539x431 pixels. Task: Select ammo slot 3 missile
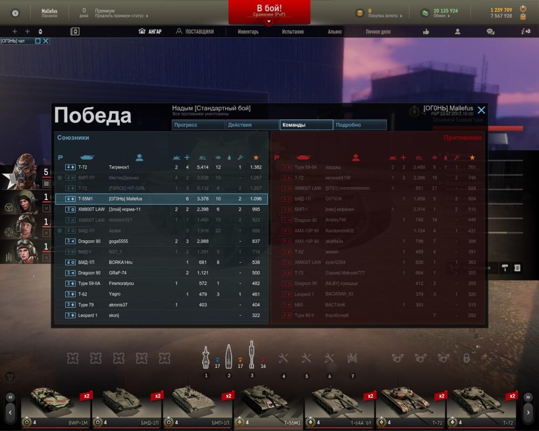coord(252,354)
